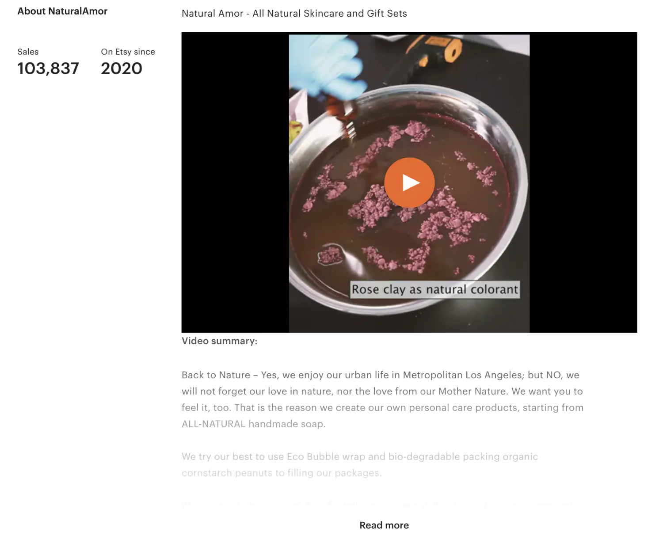Click the Video summary label
Image resolution: width=663 pixels, height=535 pixels.
219,341
